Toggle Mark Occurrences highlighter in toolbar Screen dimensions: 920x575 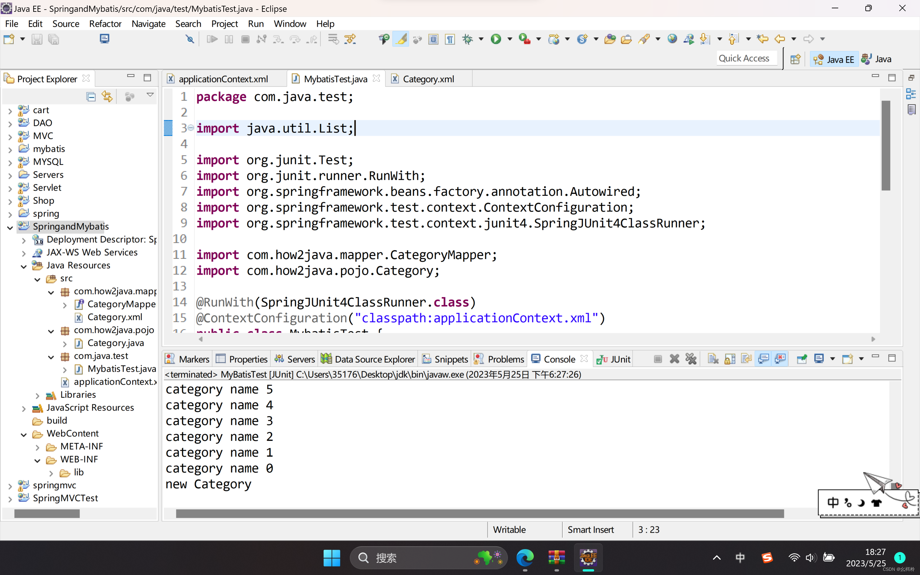click(401, 39)
